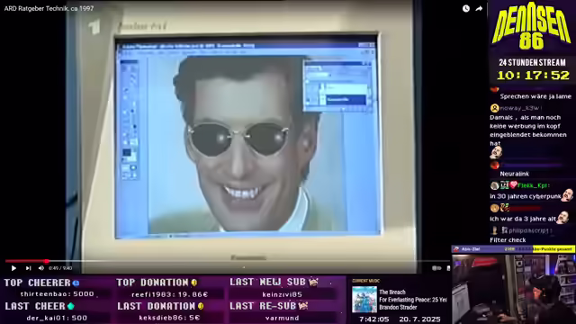Click the Watch Later clock icon

click(x=466, y=8)
